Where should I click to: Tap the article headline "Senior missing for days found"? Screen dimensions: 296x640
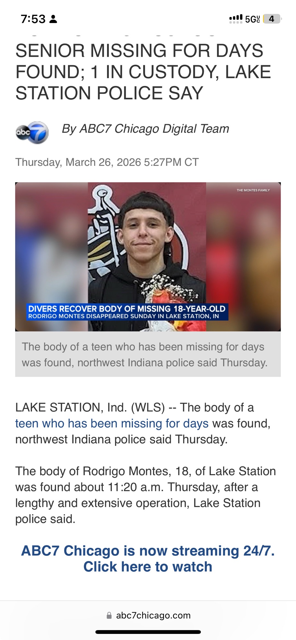click(x=143, y=72)
